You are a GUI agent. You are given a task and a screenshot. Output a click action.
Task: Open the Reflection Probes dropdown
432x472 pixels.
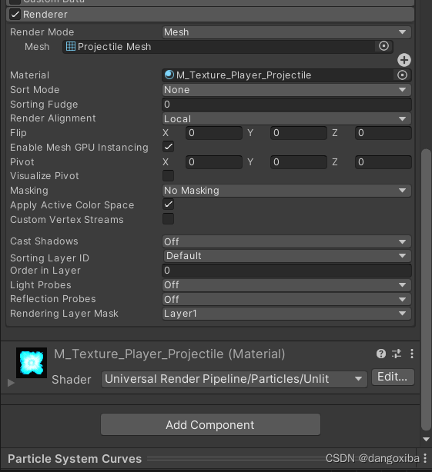(x=286, y=299)
